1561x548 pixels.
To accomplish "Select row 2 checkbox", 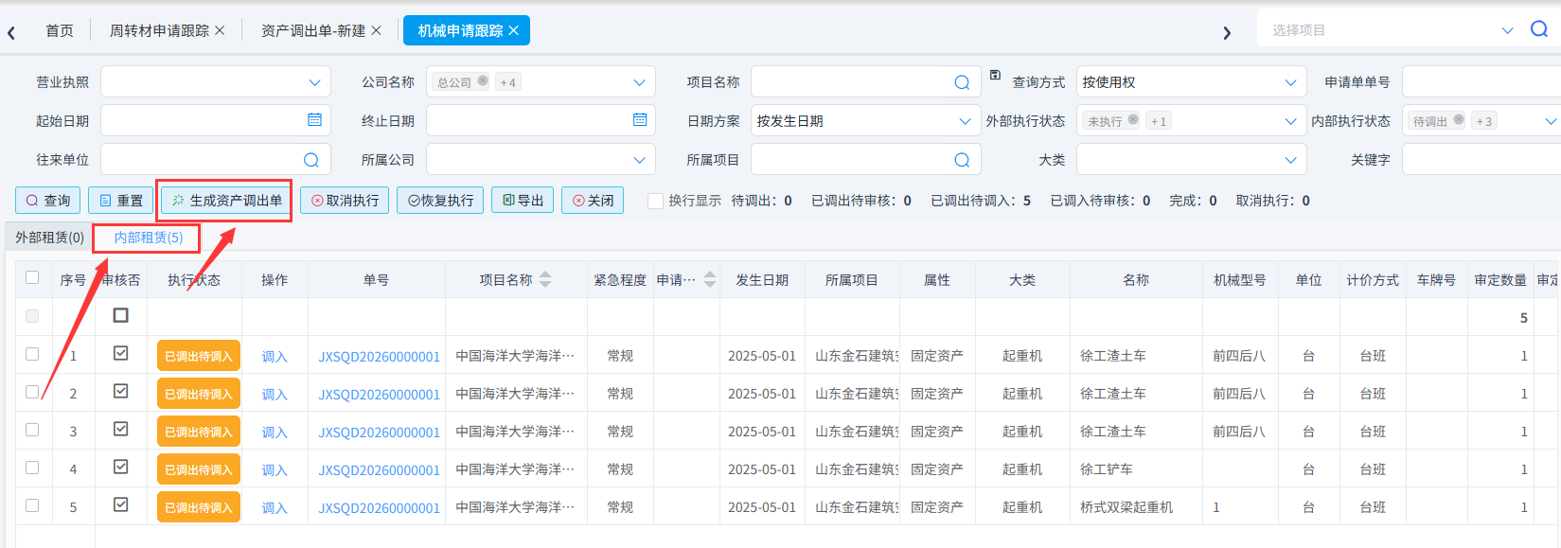I will (32, 392).
